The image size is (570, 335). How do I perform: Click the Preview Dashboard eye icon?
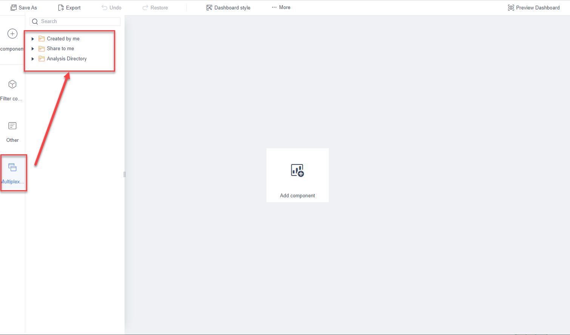[511, 8]
